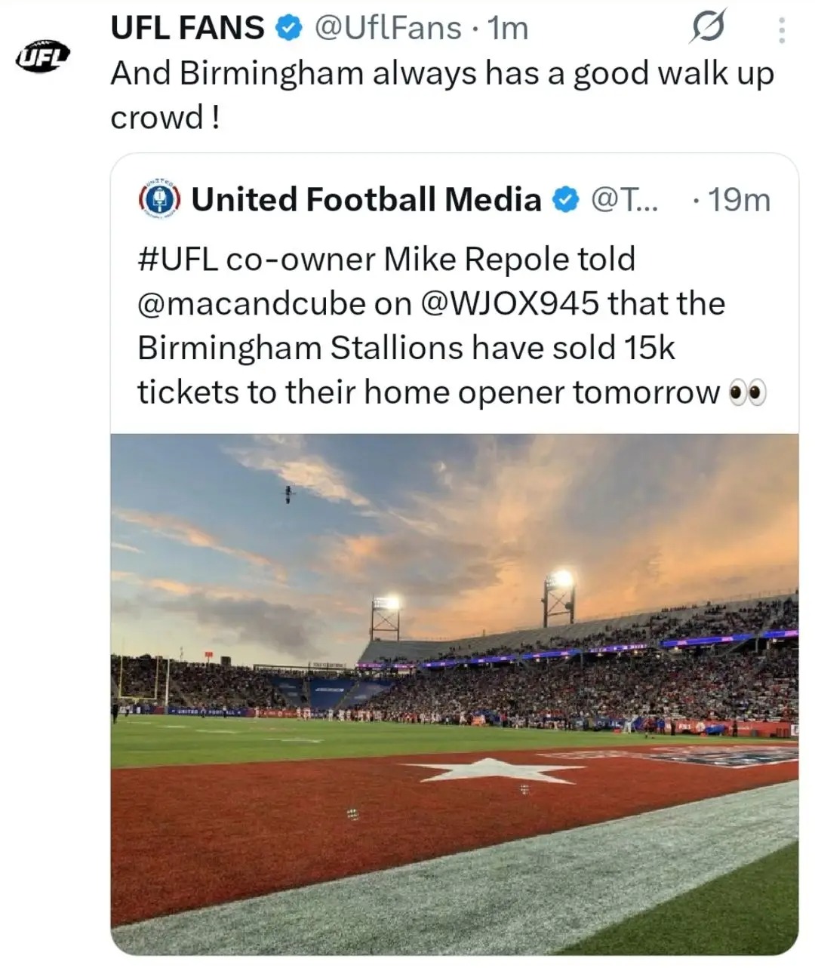This screenshot has height=968, width=815.
Task: Click the truncated @T... handle
Action: coord(624,200)
